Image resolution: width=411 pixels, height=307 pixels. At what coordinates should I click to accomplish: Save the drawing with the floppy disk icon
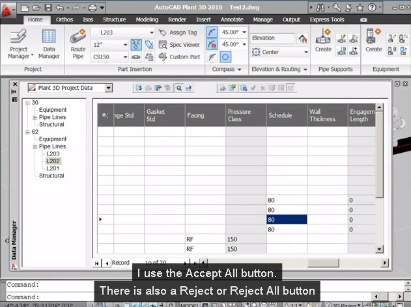click(x=48, y=8)
